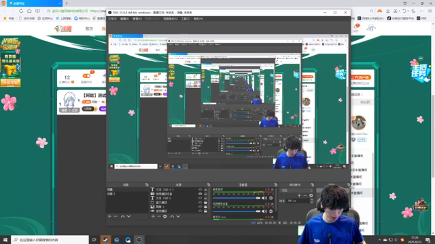435x244 pixels.
Task: Click 开启寻宝 button on left banner
Action: coord(10,82)
